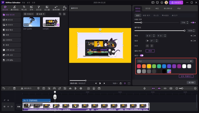Click the 가져오기 import button
The width and height of the screenshot is (199, 113).
[29, 14]
